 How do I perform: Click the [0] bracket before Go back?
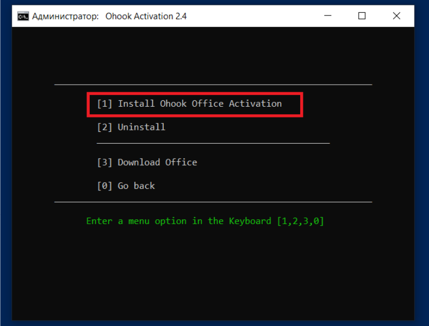coord(105,186)
